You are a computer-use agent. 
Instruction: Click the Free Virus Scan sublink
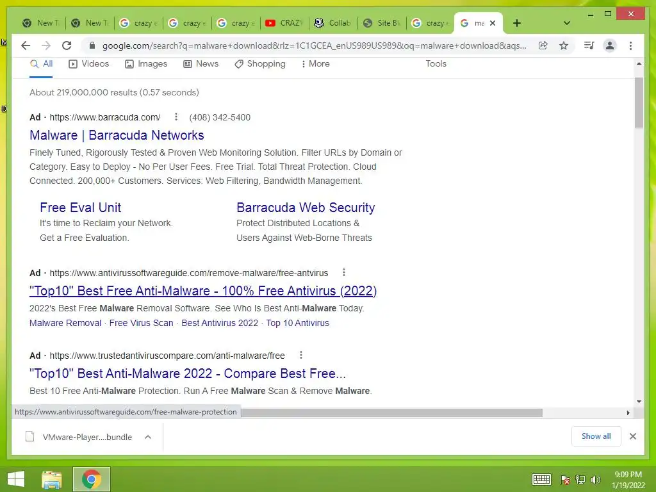[x=141, y=323]
